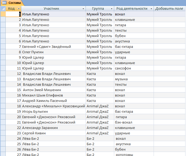
Task: Click 'бубен' in Илья Лагутенко row
Action: (134, 36)
